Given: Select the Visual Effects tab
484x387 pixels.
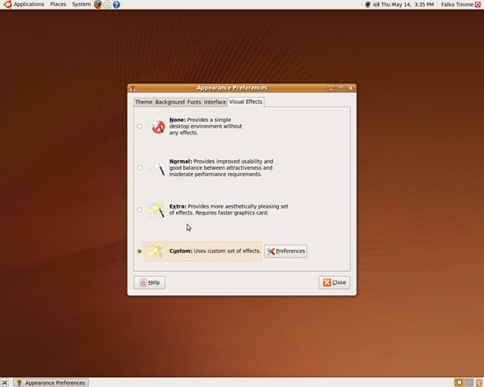Looking at the screenshot, I should [x=246, y=102].
